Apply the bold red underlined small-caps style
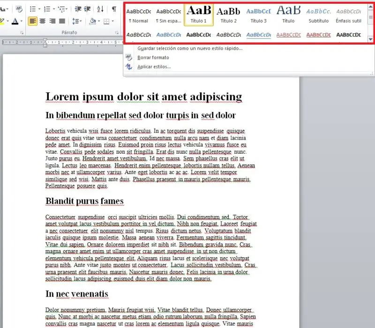Image resolution: width=375 pixels, height=328 pixels. 319,35
